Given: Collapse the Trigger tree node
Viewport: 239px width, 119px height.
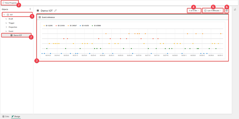Looking at the screenshot, I should pos(6,23).
